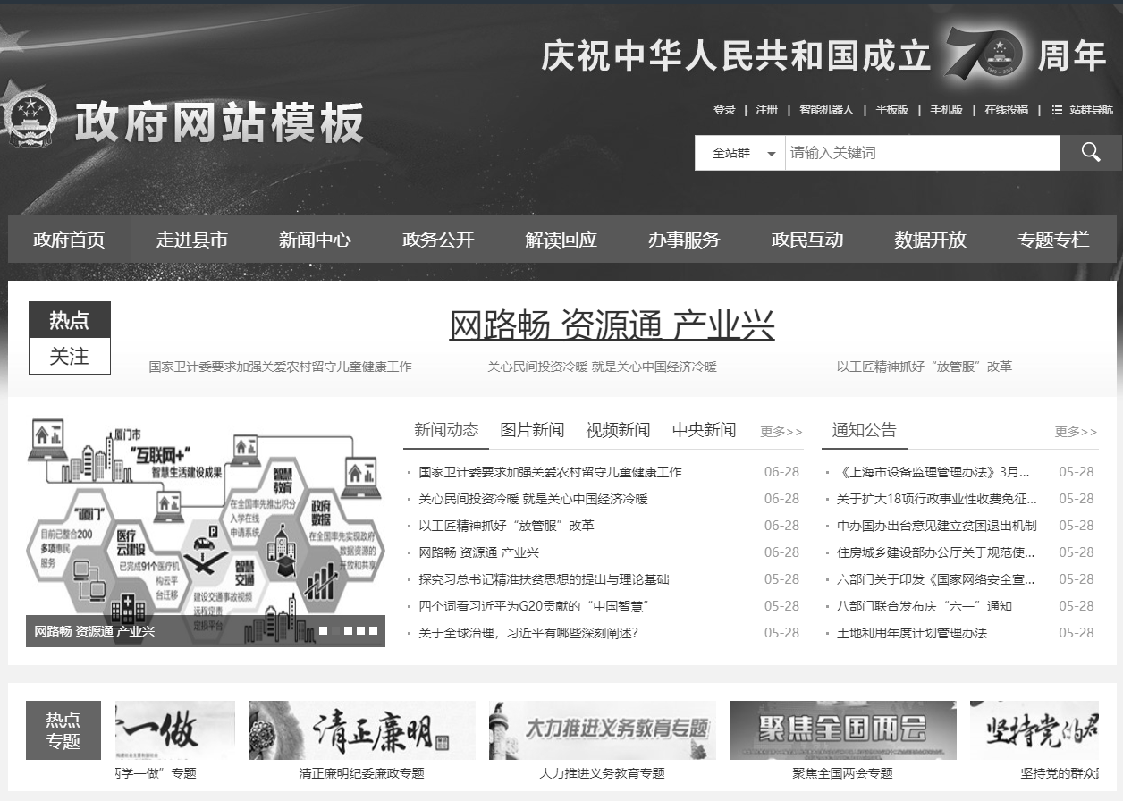Switch to the last carousel slide dot

tap(373, 631)
